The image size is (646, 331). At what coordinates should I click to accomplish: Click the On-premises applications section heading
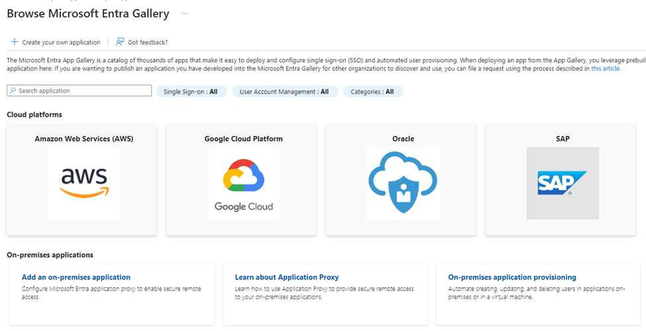click(50, 255)
